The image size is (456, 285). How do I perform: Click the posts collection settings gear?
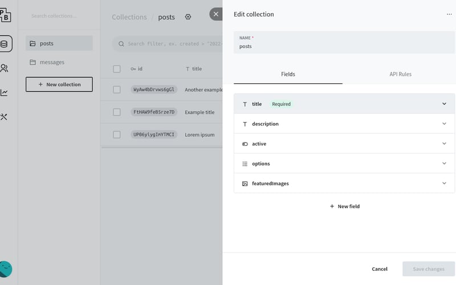(x=188, y=17)
